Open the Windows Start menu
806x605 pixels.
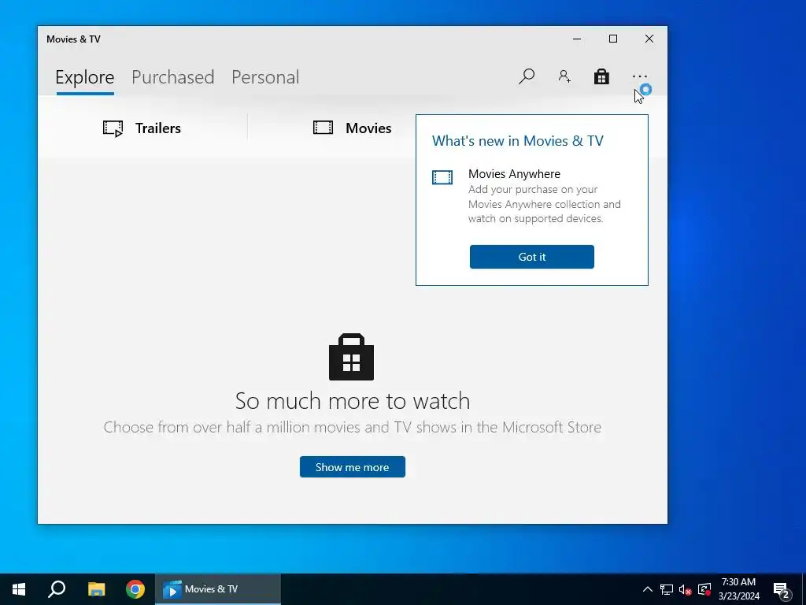coord(19,589)
